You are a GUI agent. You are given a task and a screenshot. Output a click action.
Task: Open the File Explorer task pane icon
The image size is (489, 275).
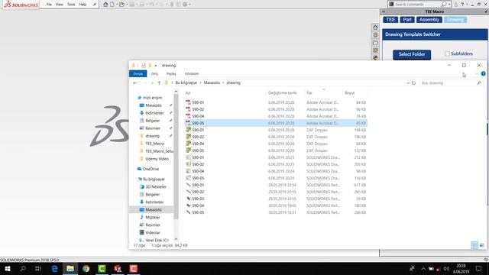point(375,43)
